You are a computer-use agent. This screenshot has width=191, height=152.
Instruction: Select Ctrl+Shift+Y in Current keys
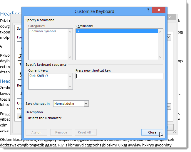(39, 76)
